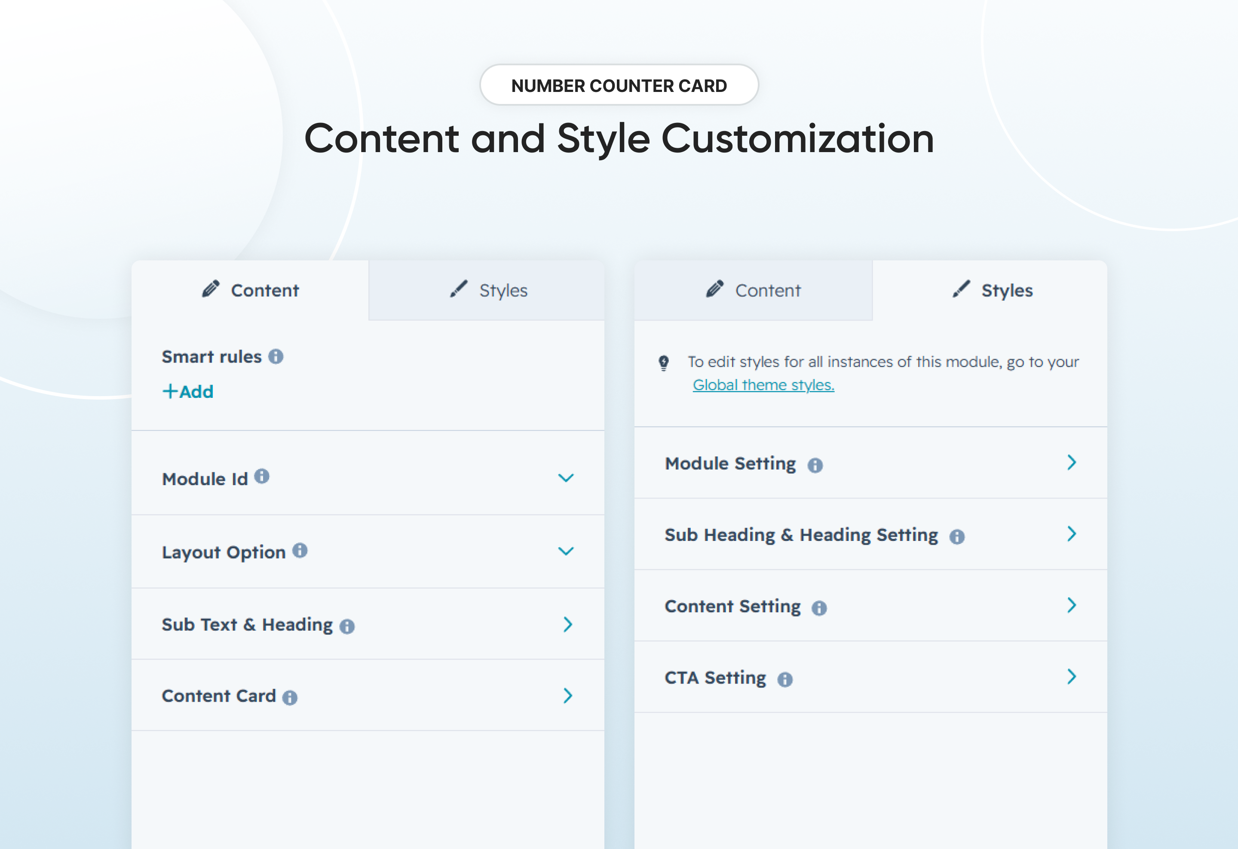Click the CTA Setting label
The image size is (1238, 849).
point(715,678)
